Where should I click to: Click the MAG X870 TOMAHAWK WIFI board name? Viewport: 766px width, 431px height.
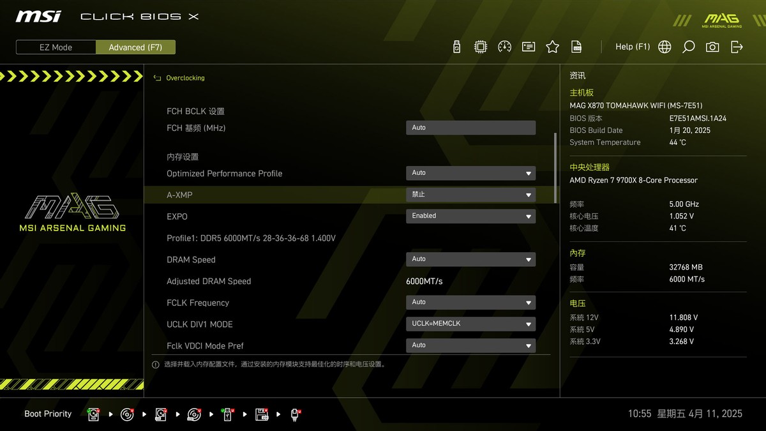(636, 105)
